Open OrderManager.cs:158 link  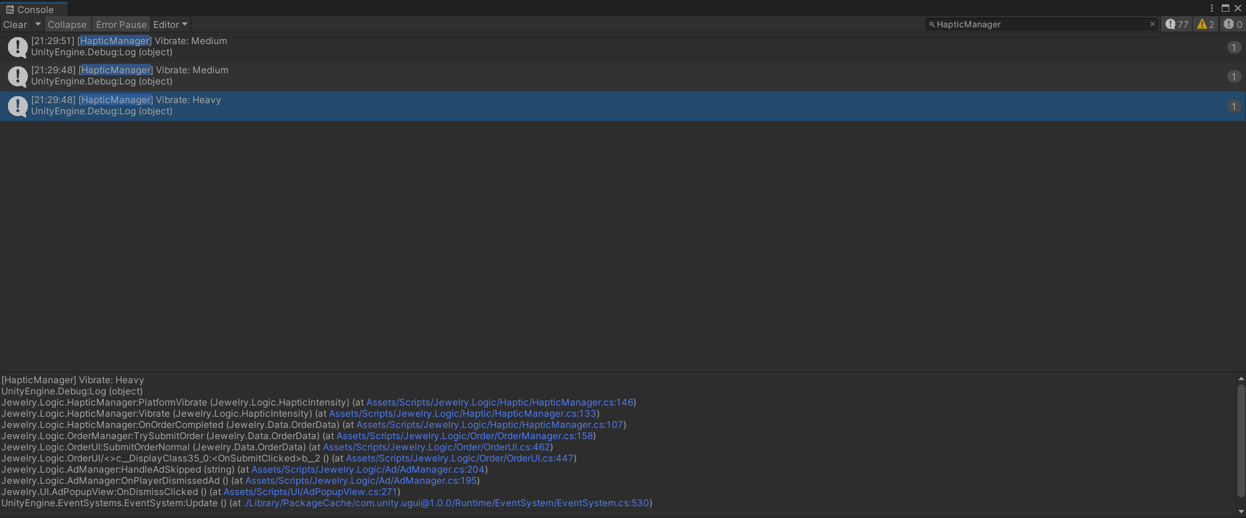465,436
